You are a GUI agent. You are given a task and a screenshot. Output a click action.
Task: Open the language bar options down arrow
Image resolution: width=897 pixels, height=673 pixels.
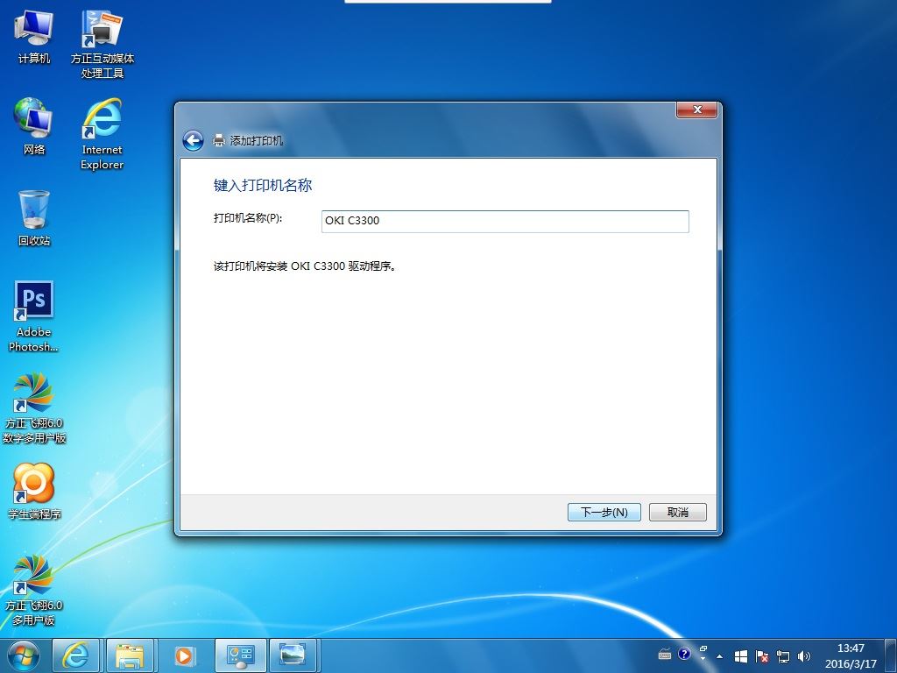pos(703,659)
